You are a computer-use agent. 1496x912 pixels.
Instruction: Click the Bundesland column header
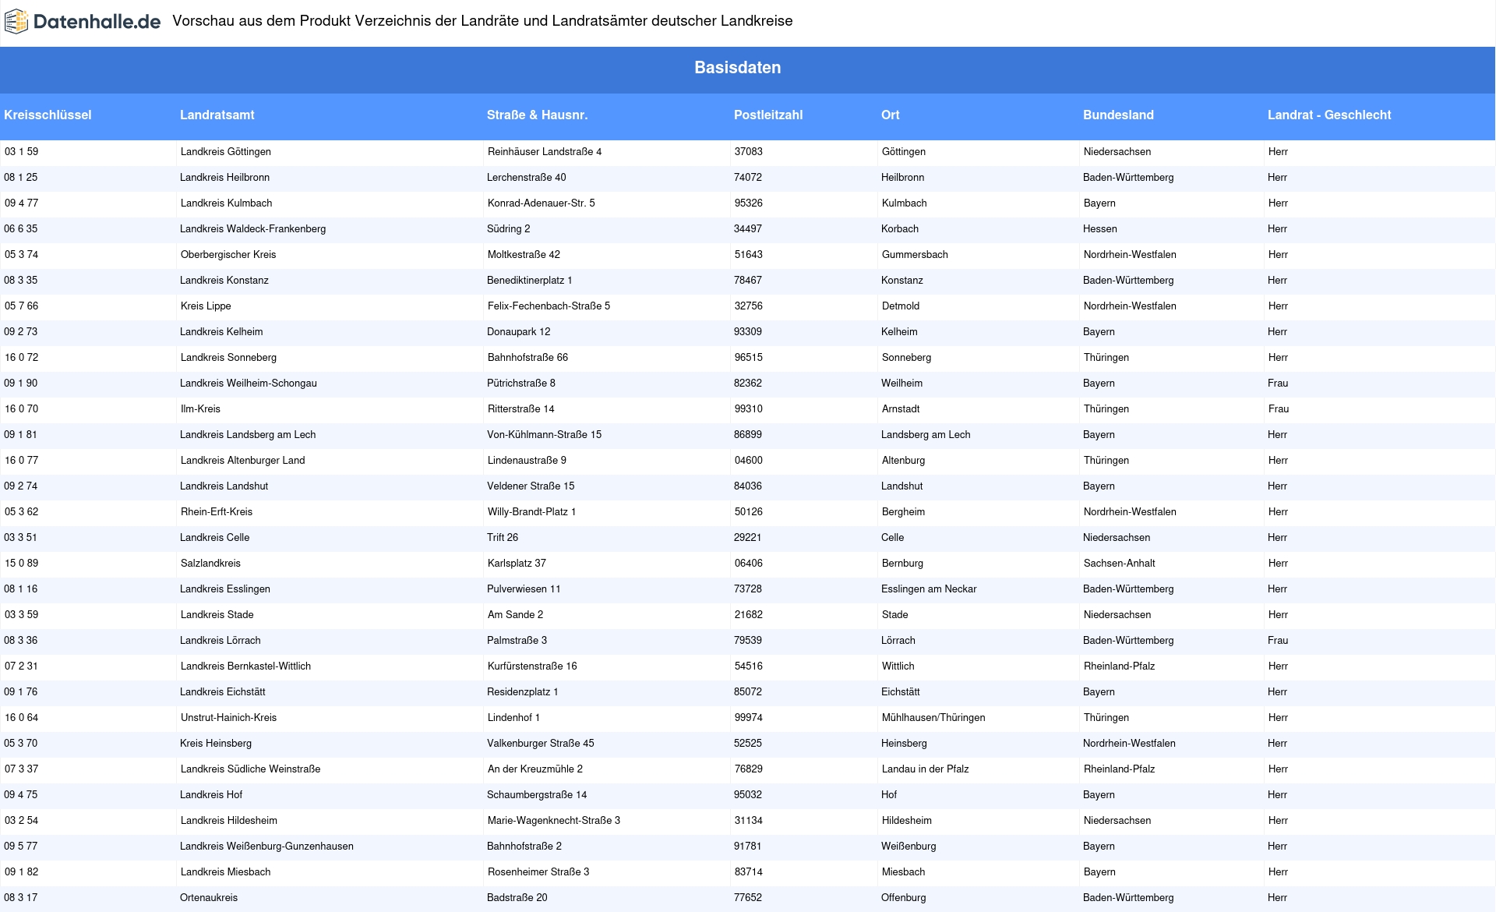1118,115
